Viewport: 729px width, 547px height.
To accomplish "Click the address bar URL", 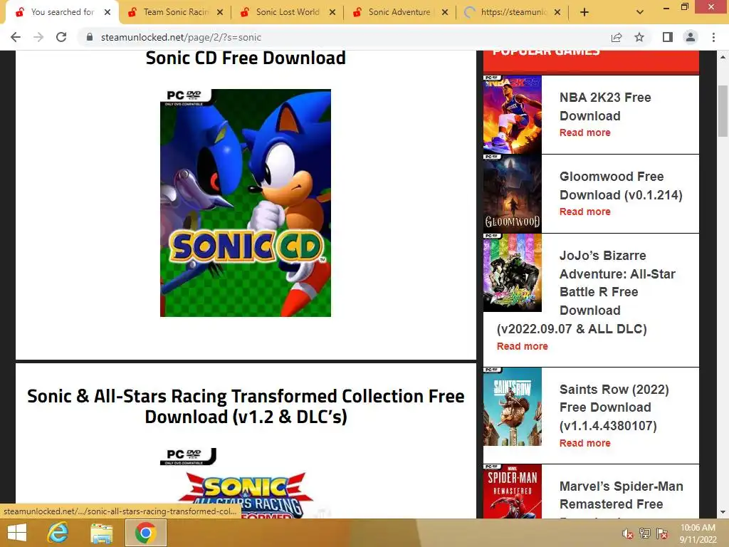I will (181, 37).
